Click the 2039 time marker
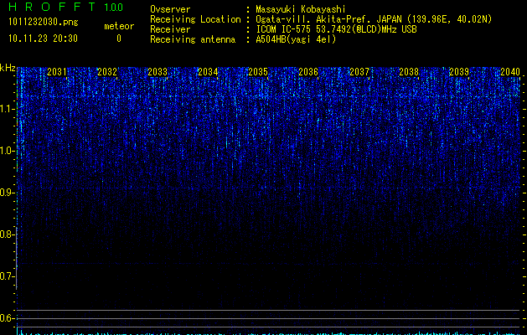 point(459,72)
